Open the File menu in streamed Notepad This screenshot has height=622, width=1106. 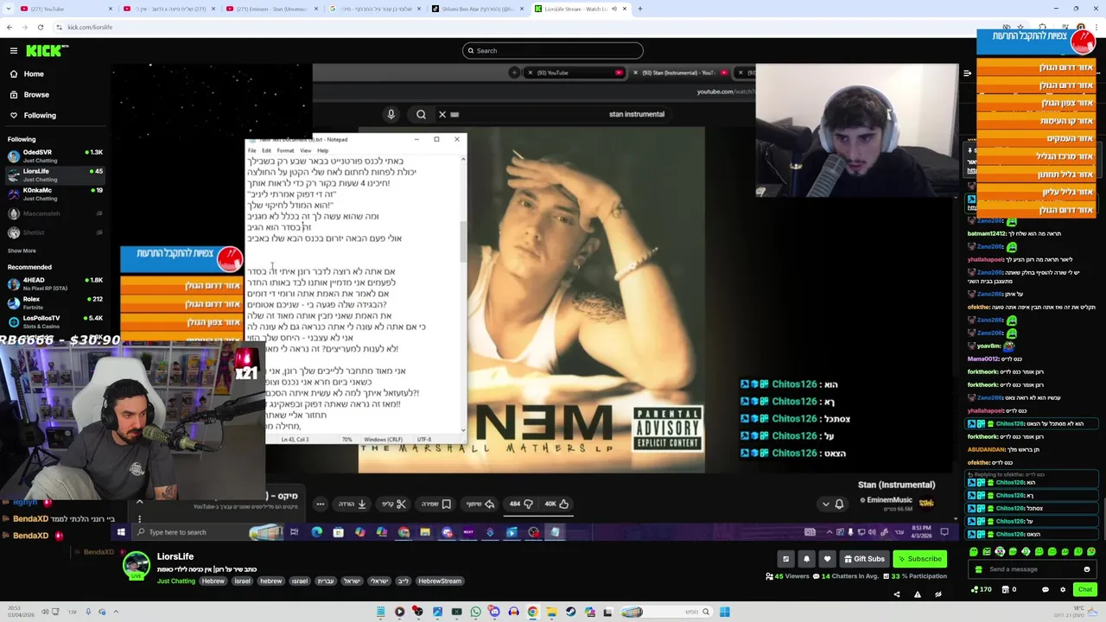tap(252, 150)
